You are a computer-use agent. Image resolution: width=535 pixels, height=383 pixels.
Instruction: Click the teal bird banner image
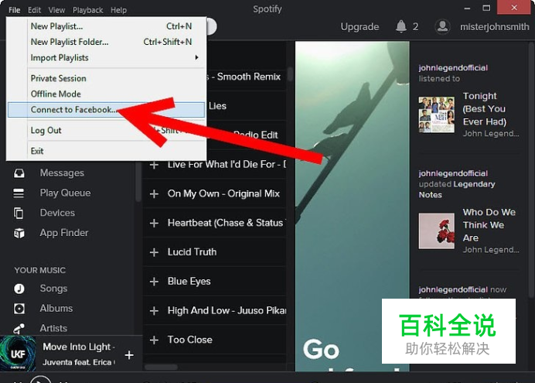click(x=352, y=206)
